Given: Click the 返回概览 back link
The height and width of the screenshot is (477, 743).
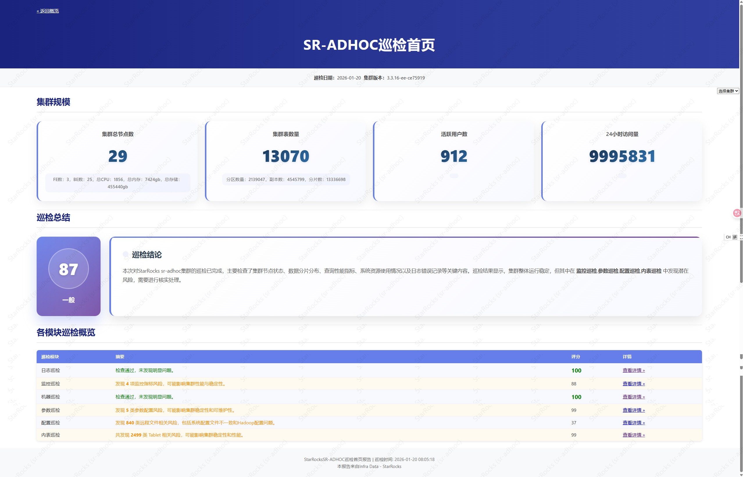Looking at the screenshot, I should (48, 11).
